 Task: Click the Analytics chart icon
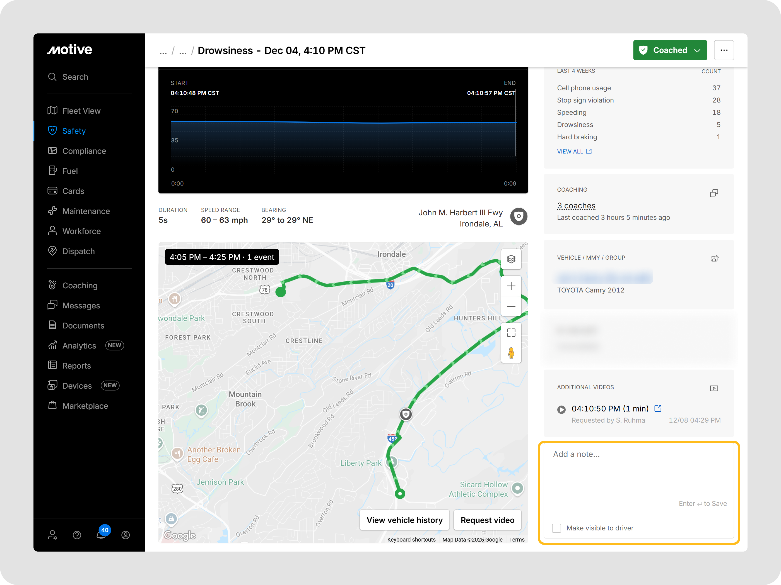point(52,345)
